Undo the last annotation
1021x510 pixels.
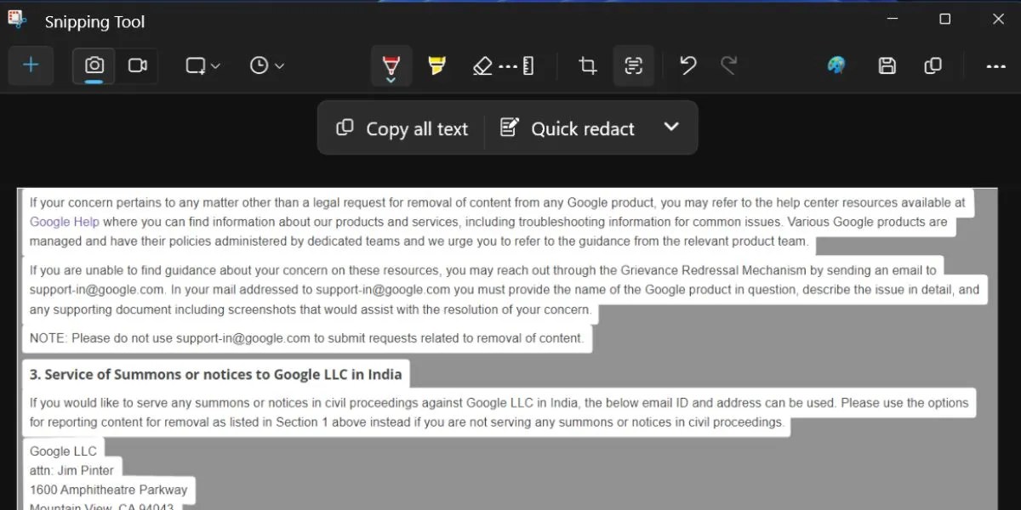pyautogui.click(x=687, y=65)
